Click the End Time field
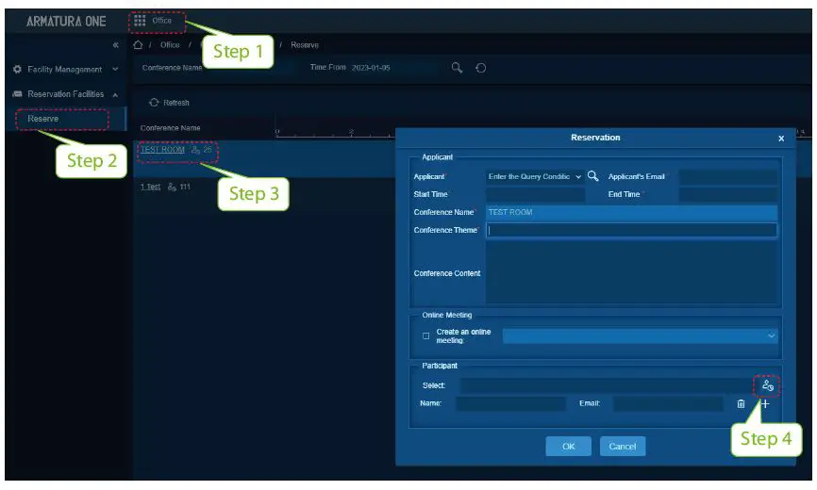Viewport: 817px width, 490px height. coord(728,194)
